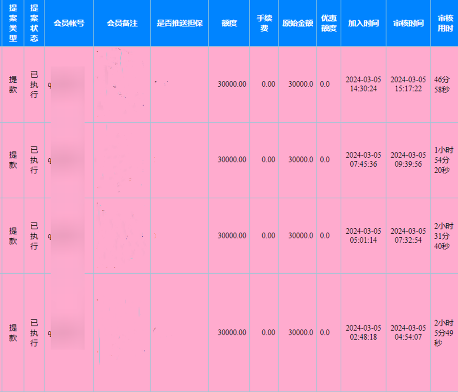Click the 手续费 column header

click(264, 23)
